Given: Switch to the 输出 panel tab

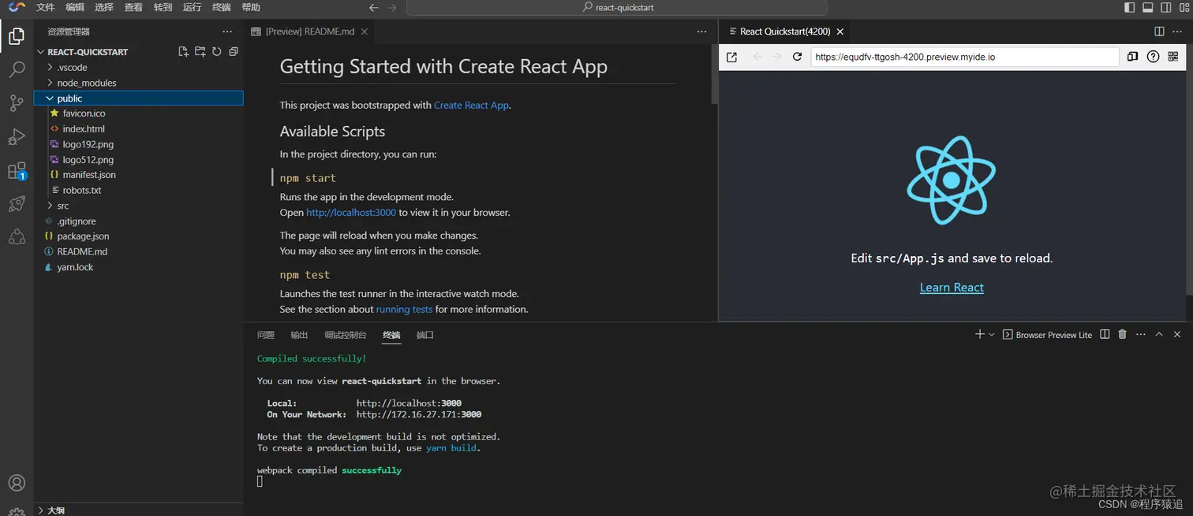Looking at the screenshot, I should 299,335.
